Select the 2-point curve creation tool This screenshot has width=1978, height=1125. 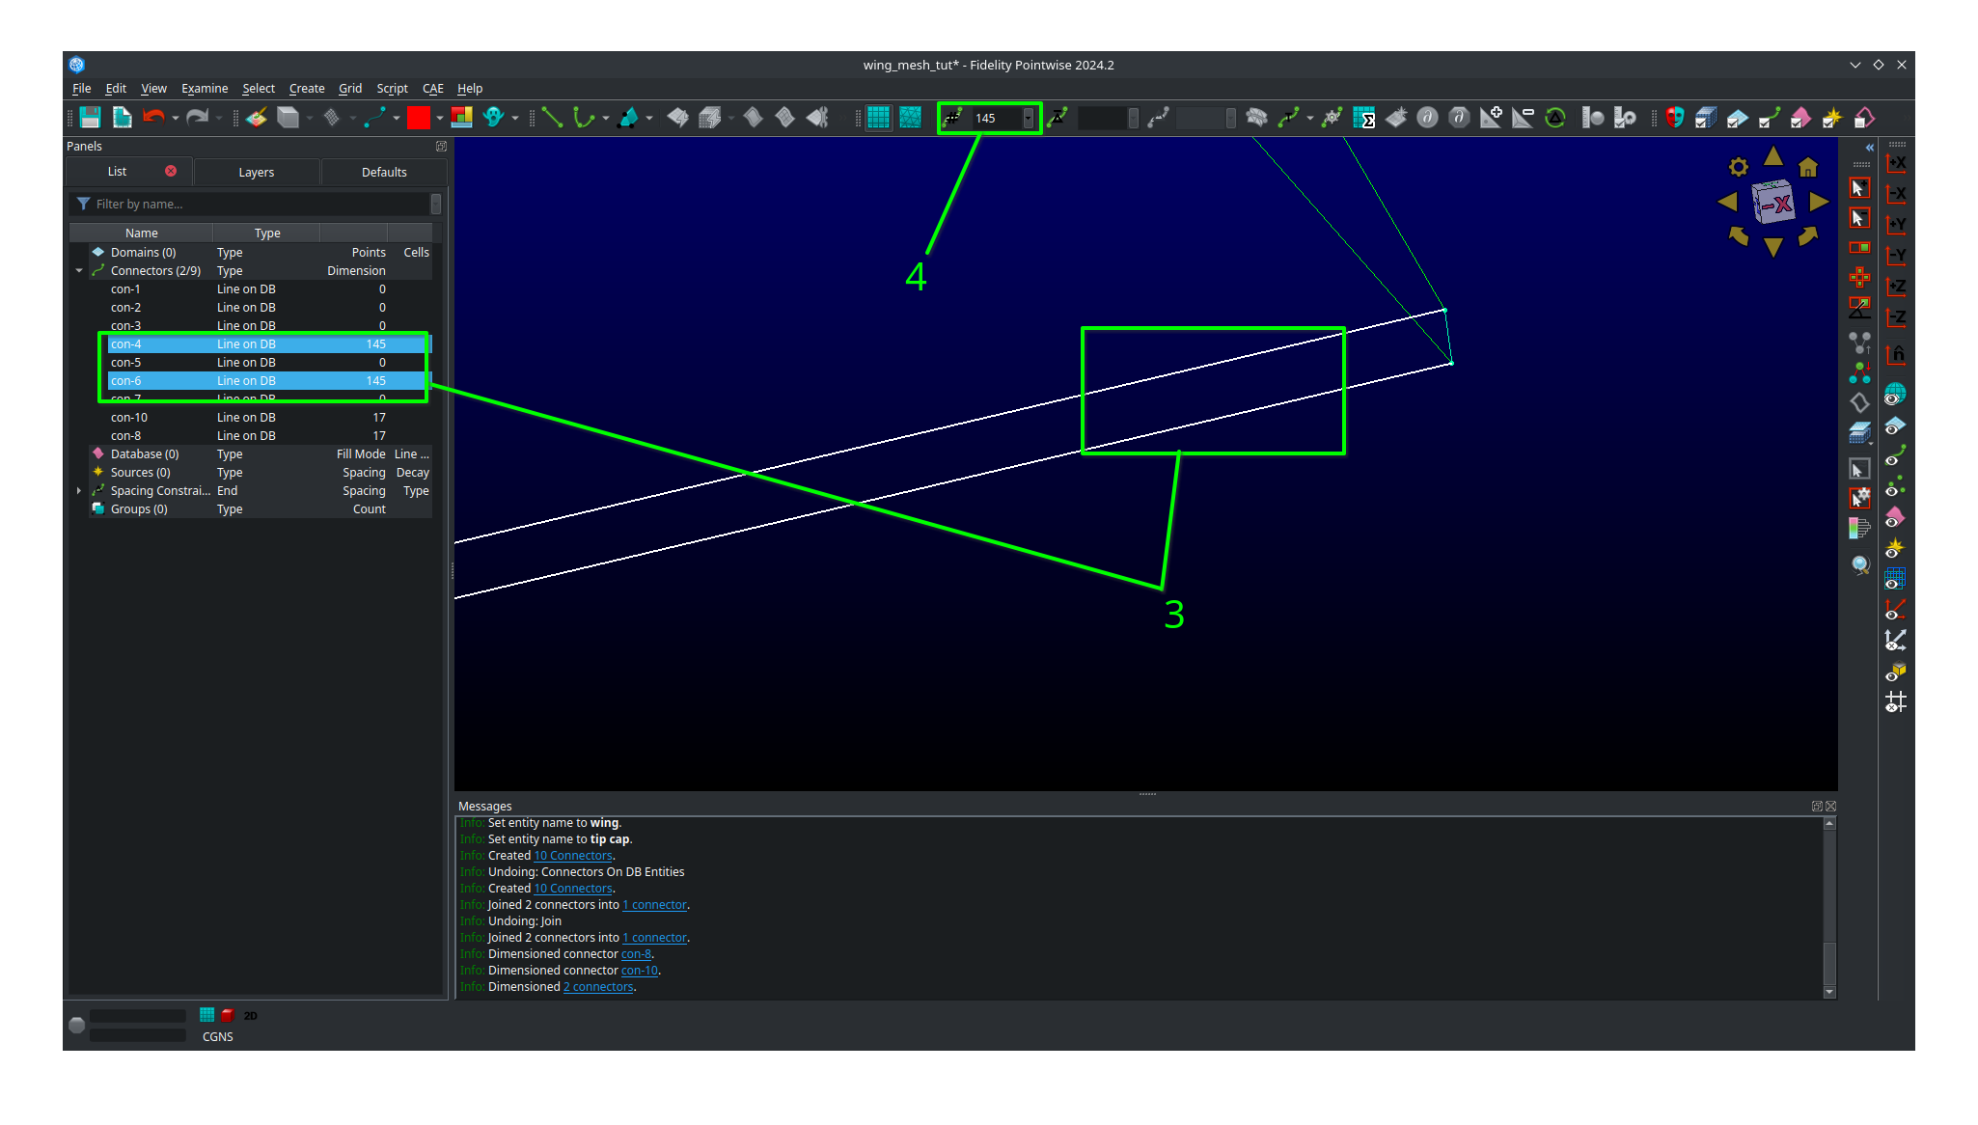click(x=553, y=117)
